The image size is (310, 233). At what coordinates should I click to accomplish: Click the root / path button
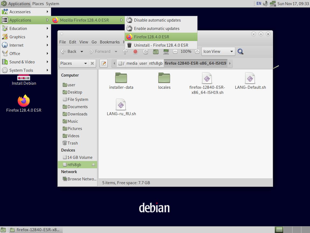(x=121, y=63)
